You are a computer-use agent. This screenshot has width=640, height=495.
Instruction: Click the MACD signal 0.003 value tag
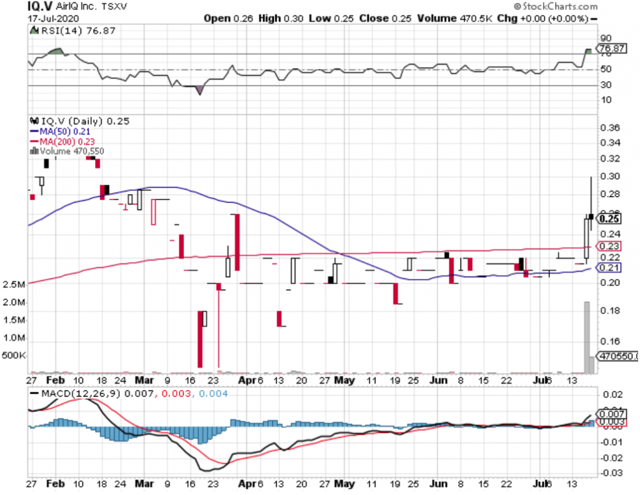[611, 422]
